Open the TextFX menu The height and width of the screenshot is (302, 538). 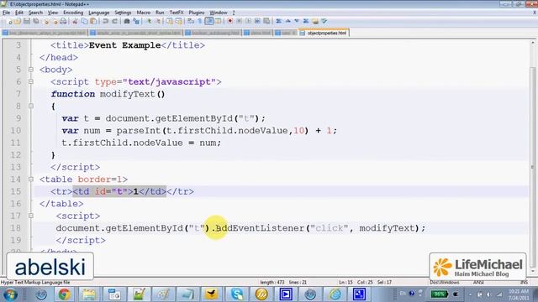click(177, 13)
